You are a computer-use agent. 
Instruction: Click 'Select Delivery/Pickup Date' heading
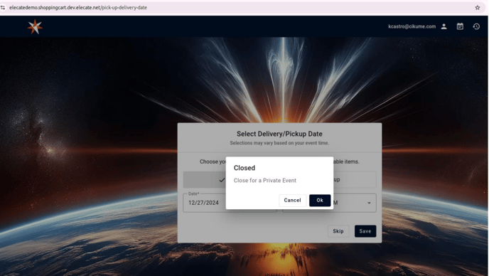279,134
